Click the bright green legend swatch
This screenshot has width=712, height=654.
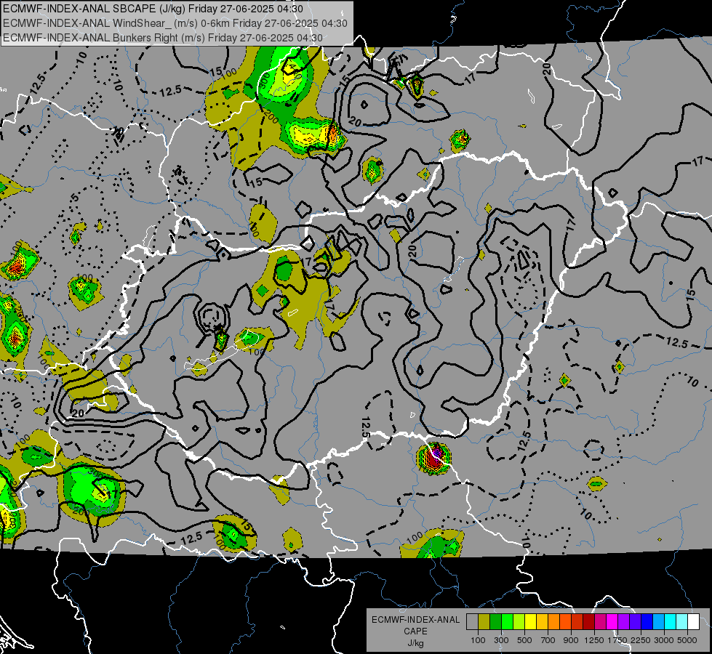tap(507, 622)
